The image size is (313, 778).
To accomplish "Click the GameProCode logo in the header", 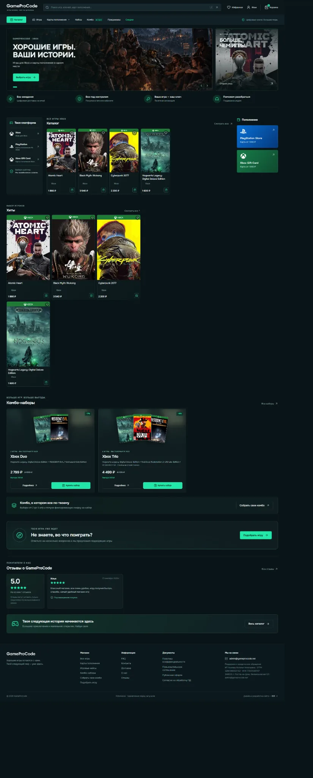I will (x=22, y=6).
